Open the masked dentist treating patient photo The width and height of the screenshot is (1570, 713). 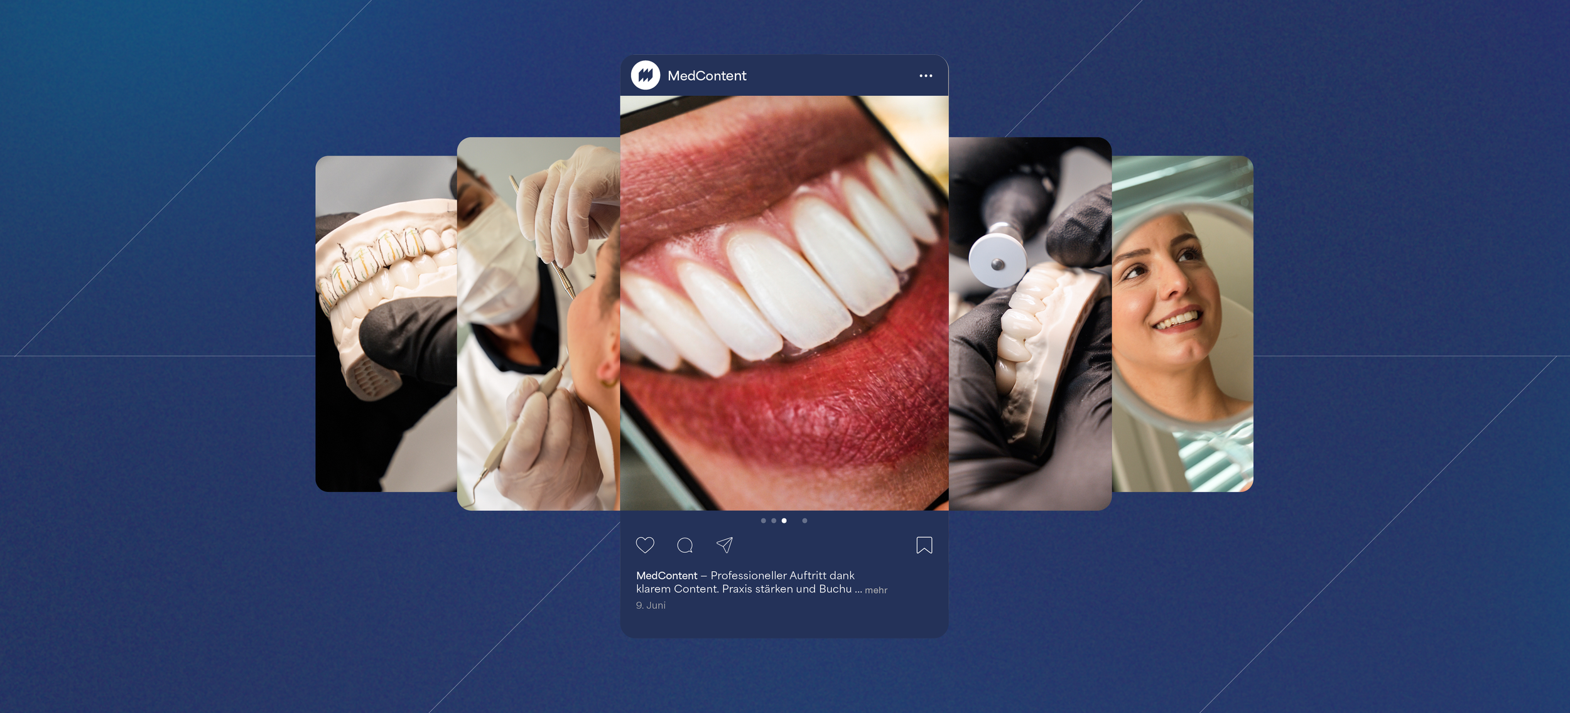tap(539, 324)
